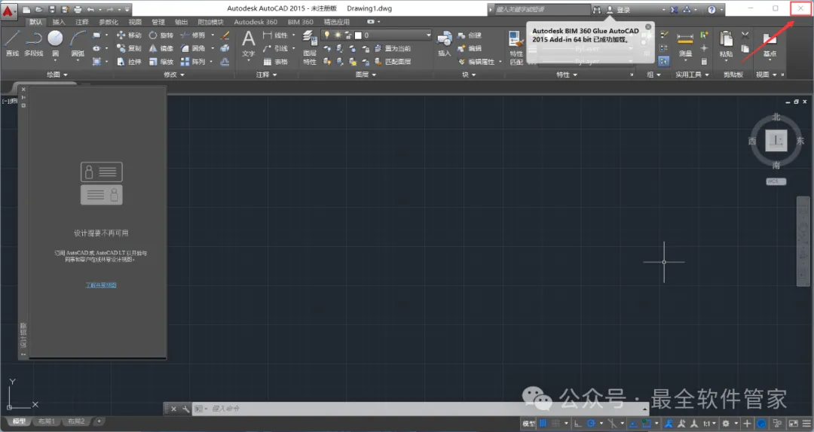Select the 多段线 (Polyline) tool
The image size is (814, 432).
[34, 43]
